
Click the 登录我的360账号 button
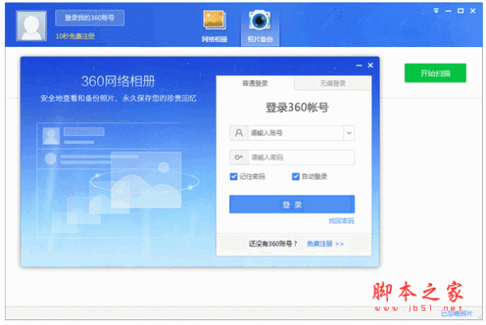tap(90, 18)
